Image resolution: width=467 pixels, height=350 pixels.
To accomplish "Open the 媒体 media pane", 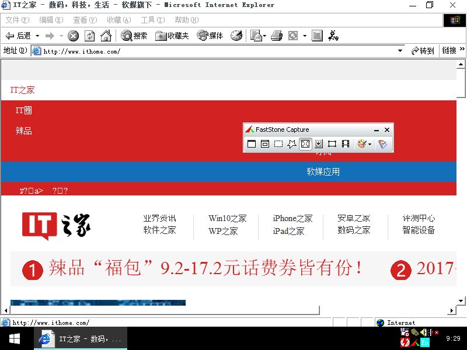I will coord(210,36).
